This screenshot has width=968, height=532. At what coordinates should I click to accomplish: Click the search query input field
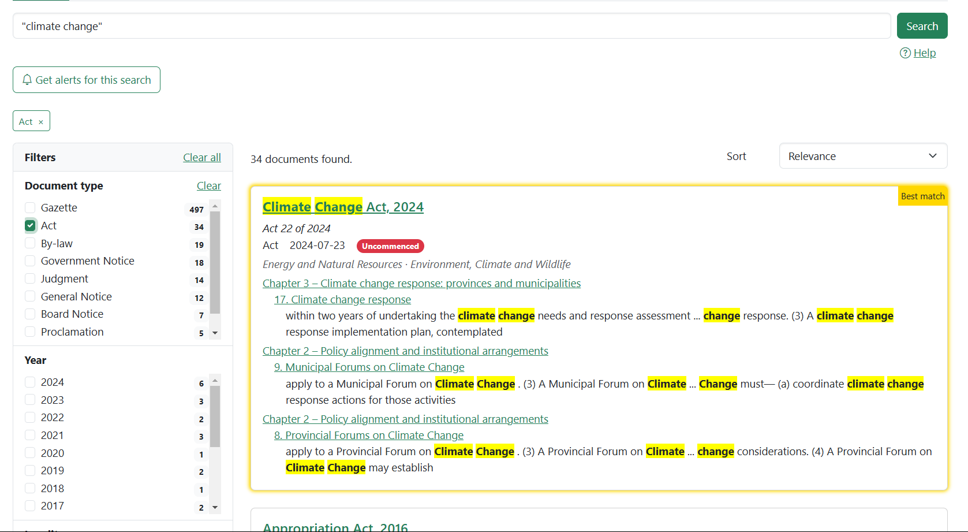click(x=451, y=26)
